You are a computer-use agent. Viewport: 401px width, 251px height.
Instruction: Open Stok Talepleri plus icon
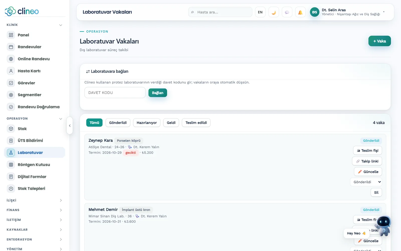click(x=11, y=189)
